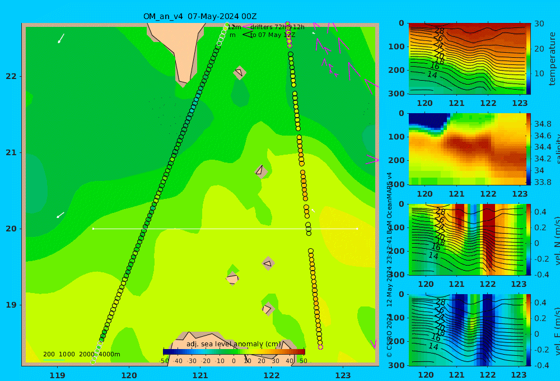Open the northward velocity section plot

[467, 239]
